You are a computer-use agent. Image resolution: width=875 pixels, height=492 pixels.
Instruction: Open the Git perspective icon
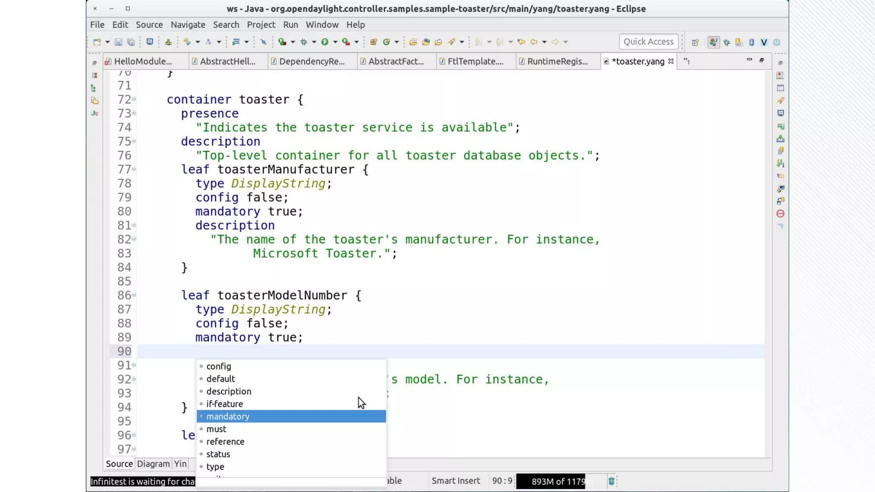point(739,42)
